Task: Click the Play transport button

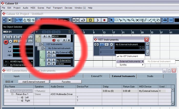Action: click(97, 20)
